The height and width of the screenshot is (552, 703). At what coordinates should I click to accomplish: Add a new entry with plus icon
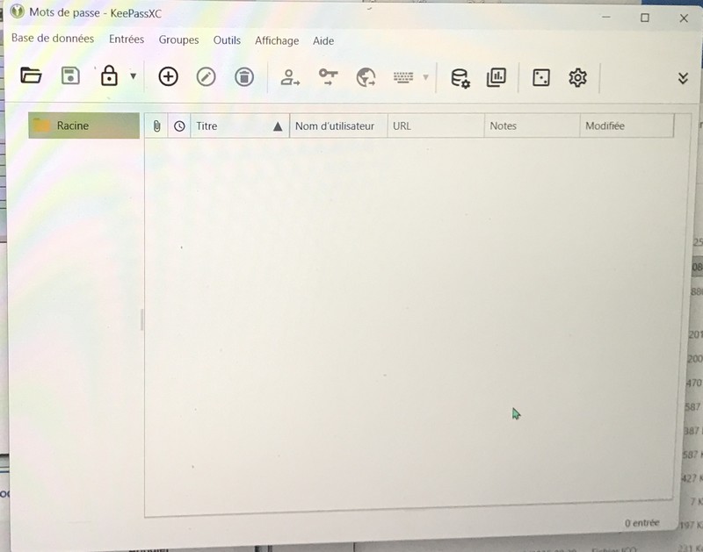pos(168,77)
